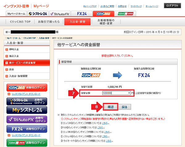
Task: Click TriAuto FX お取引ログイン button
Action: point(27,119)
